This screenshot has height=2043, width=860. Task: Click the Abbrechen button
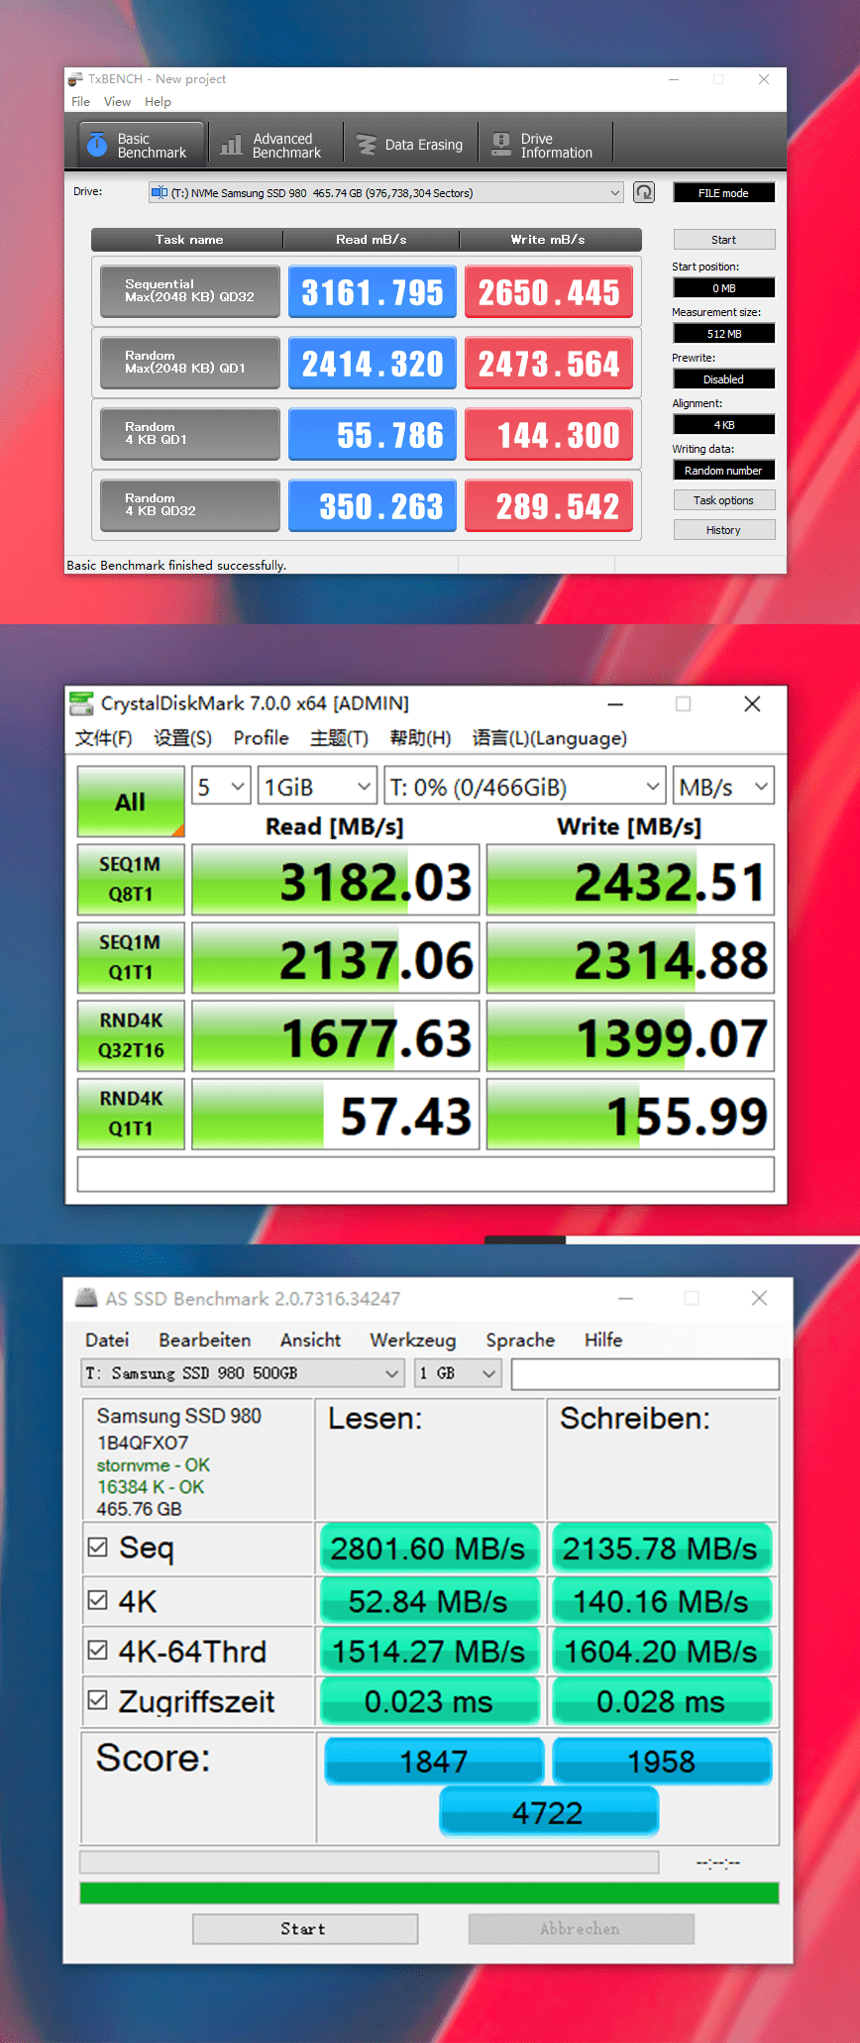[581, 1928]
